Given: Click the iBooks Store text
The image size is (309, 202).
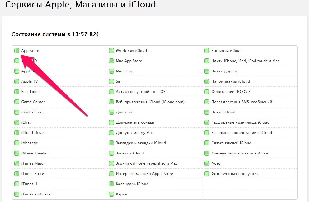Looking at the screenshot, I should (32, 112).
